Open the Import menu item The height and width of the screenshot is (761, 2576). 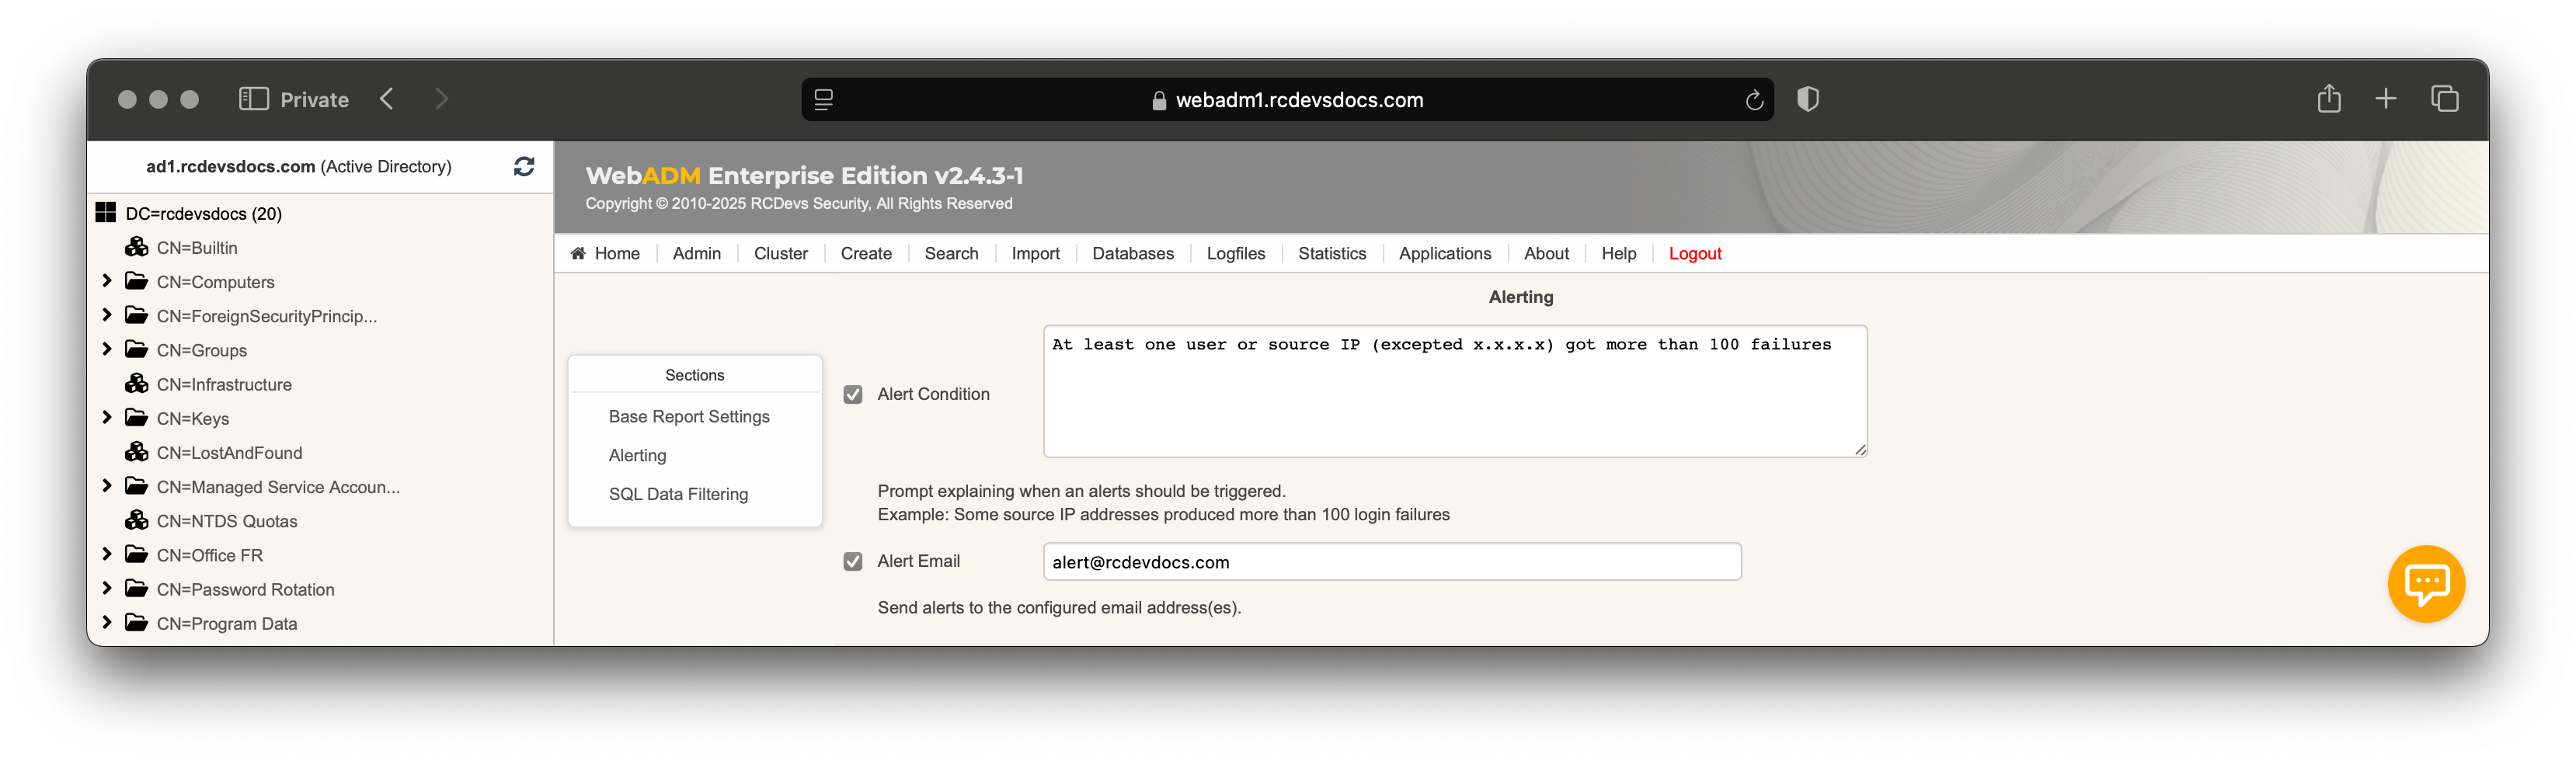click(1036, 254)
